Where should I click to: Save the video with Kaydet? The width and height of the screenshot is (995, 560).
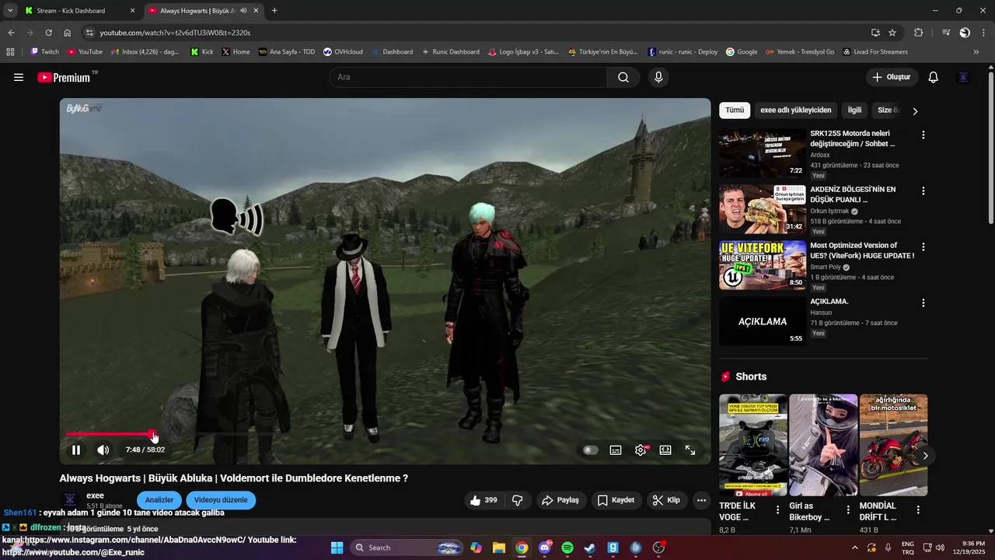tap(616, 500)
